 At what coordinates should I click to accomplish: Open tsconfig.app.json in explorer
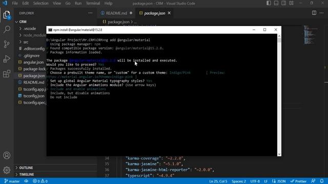tap(32, 89)
